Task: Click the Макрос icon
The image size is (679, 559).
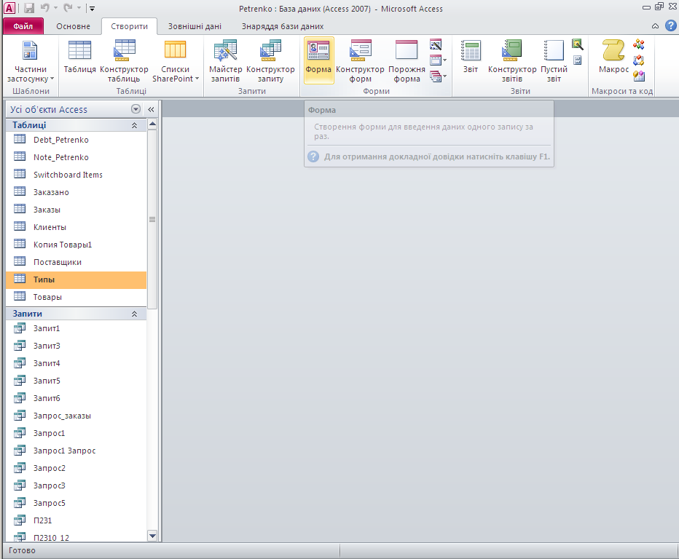Action: pyautogui.click(x=613, y=58)
